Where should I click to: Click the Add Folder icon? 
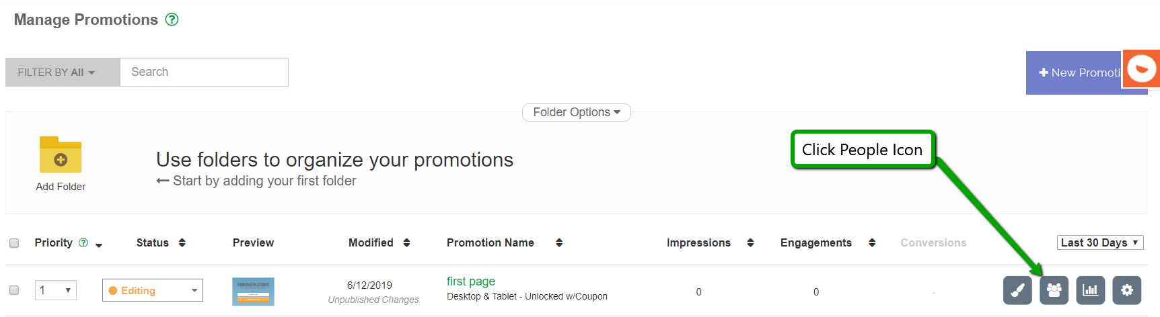click(x=61, y=155)
